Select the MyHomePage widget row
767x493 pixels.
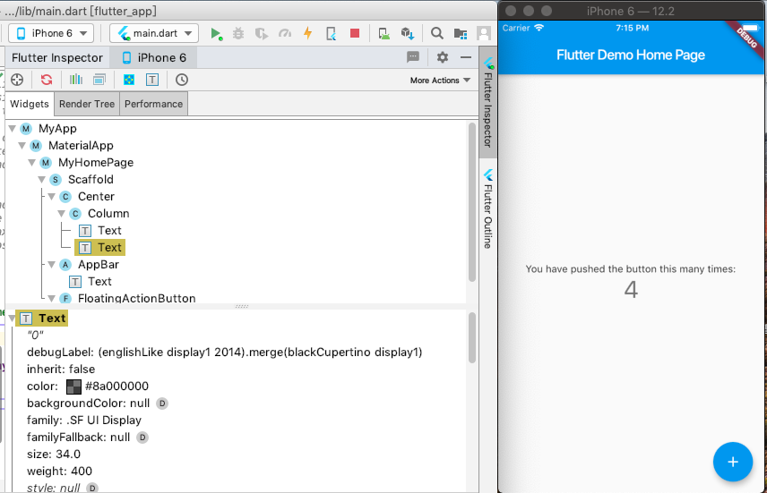[87, 163]
